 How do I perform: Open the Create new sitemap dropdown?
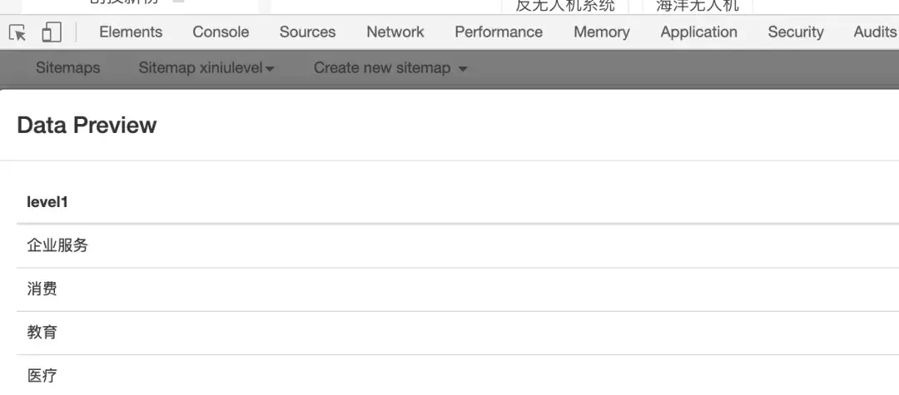pyautogui.click(x=390, y=67)
